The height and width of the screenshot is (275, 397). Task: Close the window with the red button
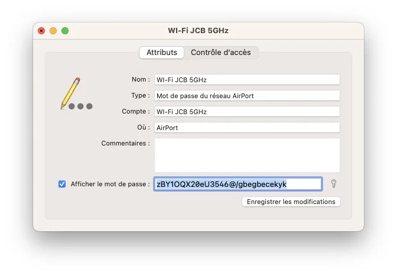pyautogui.click(x=41, y=31)
